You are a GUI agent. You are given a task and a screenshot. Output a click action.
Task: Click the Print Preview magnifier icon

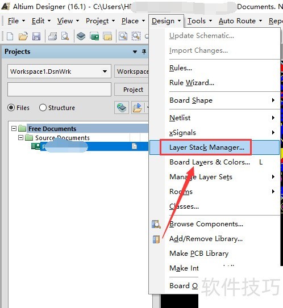65,36
